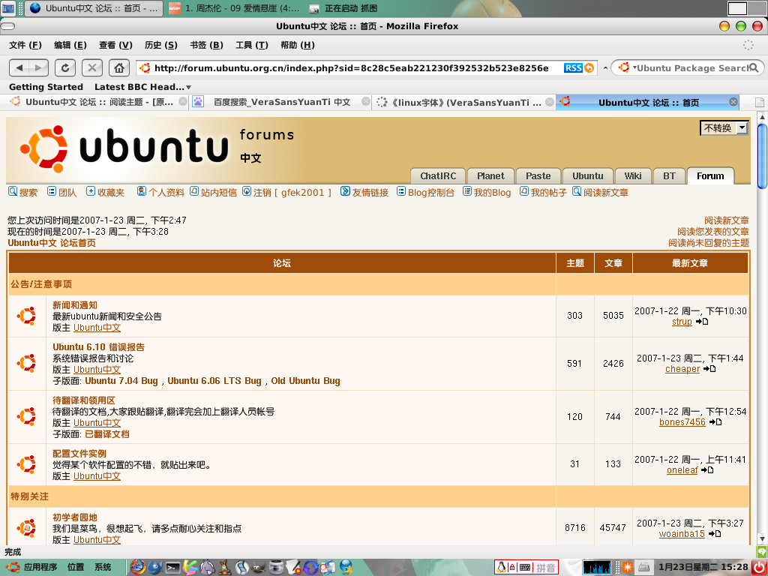Open the 工具 (T) menu
Screen dimensions: 768x576
[252, 45]
